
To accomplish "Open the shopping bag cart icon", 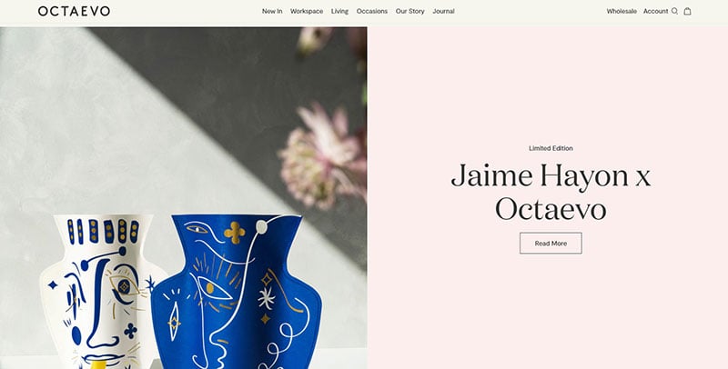I will (688, 11).
